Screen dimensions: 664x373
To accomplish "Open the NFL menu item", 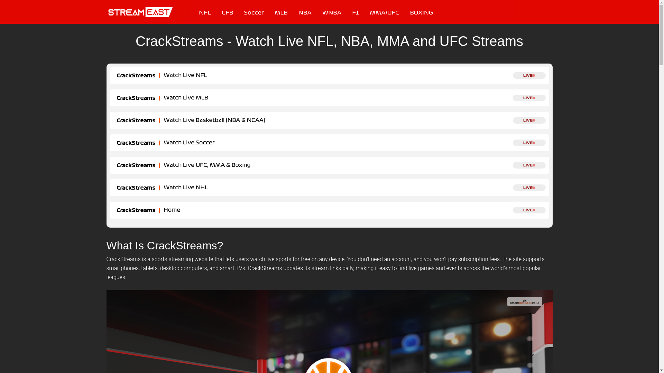I will click(x=205, y=13).
